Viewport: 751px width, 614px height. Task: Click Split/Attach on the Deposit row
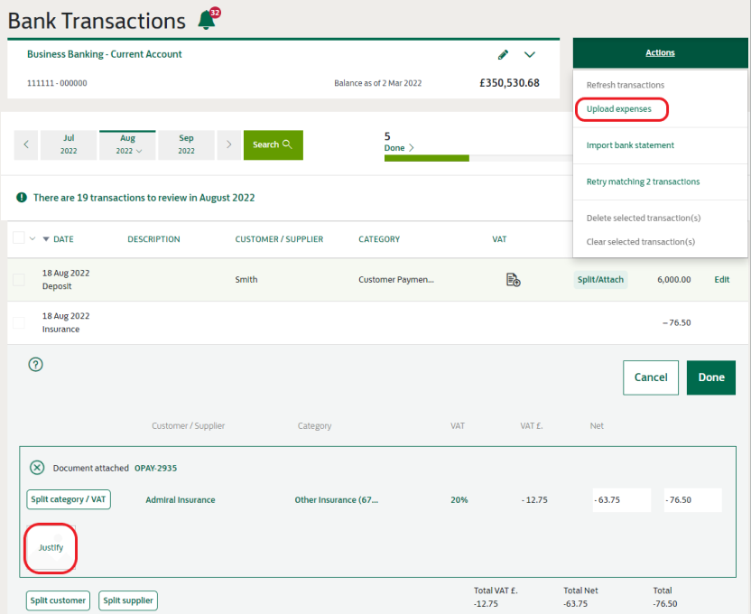600,280
